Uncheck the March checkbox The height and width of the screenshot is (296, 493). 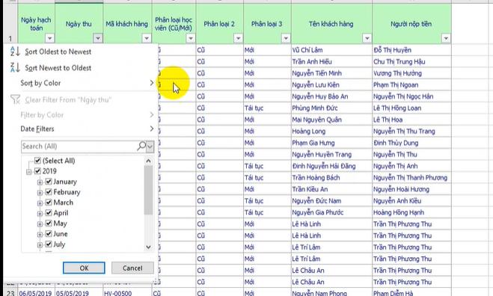[x=49, y=203]
